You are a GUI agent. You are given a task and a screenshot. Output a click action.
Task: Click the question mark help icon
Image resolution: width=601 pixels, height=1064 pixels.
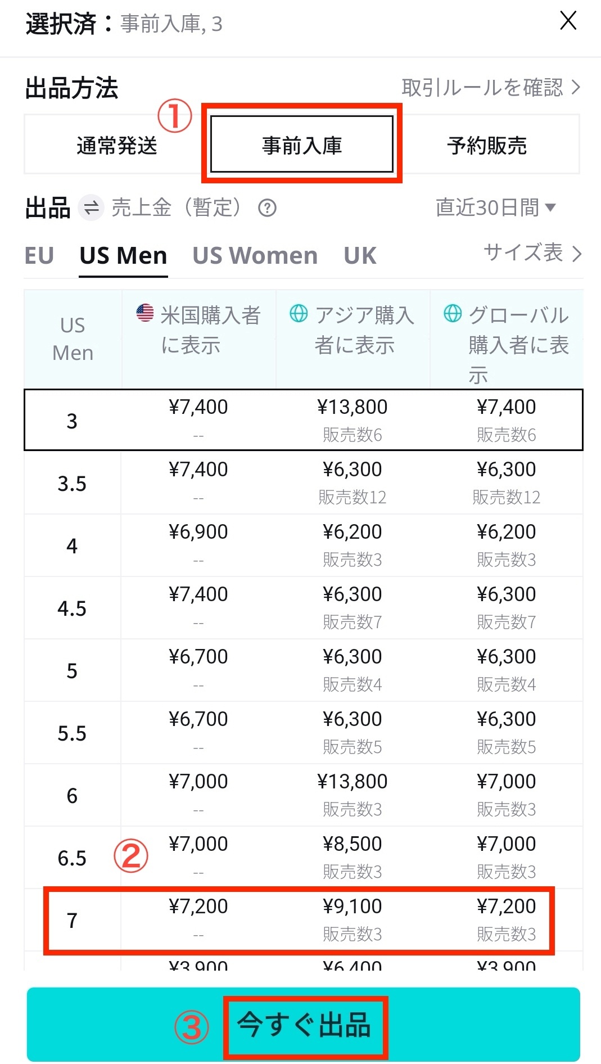click(267, 209)
